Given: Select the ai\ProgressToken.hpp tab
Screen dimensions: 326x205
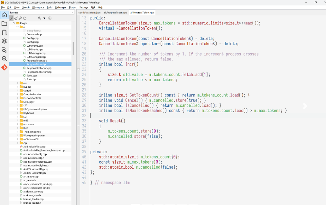Looking at the screenshot, I should (142, 13).
